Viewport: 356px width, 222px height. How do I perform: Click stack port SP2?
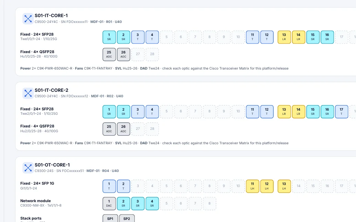[x=127, y=219]
